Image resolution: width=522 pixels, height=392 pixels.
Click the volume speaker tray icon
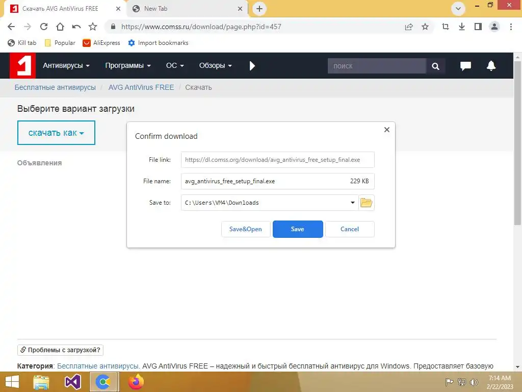474,382
